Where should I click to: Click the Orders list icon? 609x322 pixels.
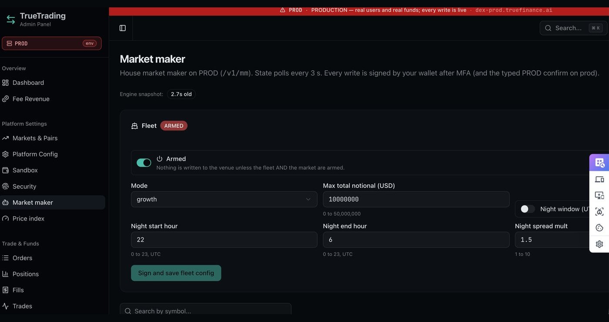[5, 258]
